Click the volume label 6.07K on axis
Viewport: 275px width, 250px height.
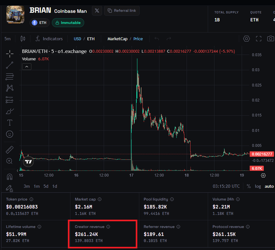(x=257, y=169)
